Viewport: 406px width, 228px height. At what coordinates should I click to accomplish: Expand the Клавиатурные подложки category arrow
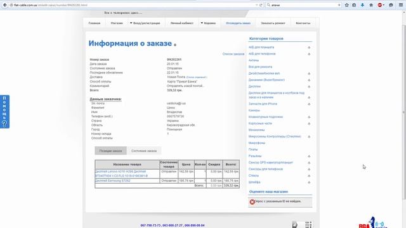tap(309, 117)
